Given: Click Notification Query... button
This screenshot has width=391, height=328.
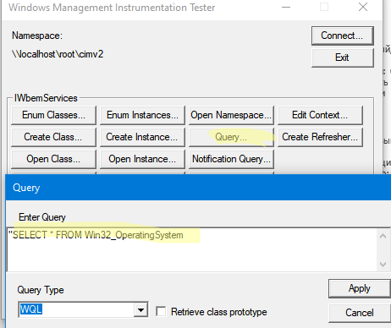Looking at the screenshot, I should [x=231, y=159].
